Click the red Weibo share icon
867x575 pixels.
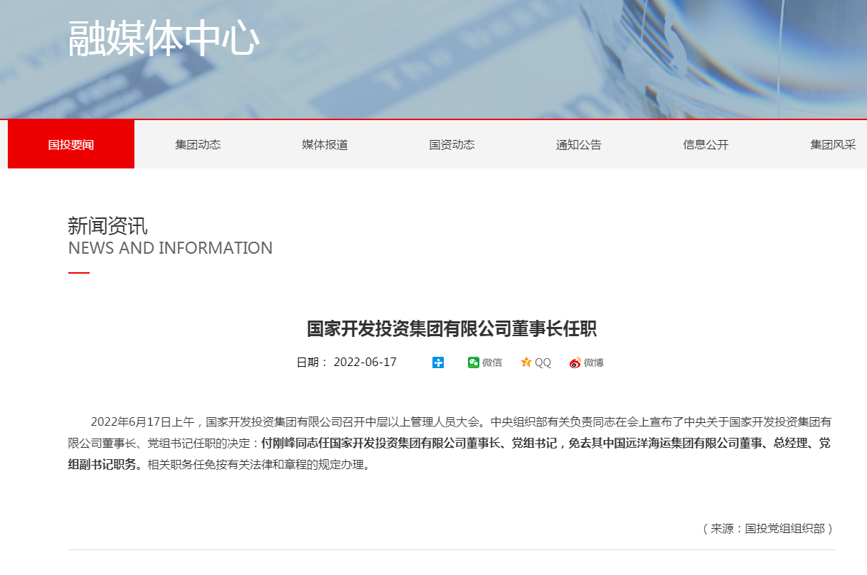575,362
